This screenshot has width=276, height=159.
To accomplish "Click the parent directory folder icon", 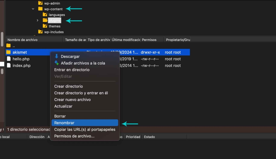I will [9, 46].
